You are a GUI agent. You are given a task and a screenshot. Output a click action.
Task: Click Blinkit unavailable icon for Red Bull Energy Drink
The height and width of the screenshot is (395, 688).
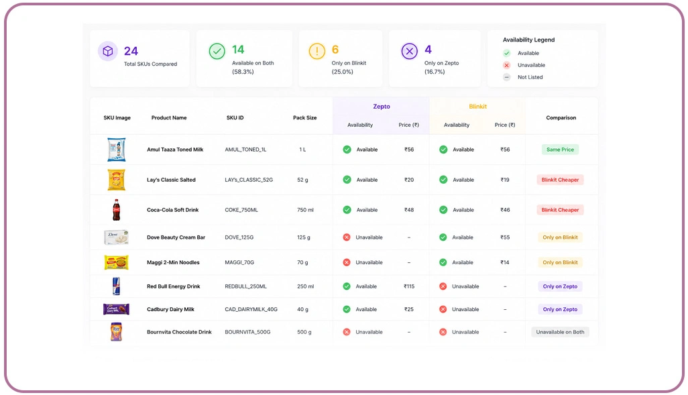click(443, 286)
